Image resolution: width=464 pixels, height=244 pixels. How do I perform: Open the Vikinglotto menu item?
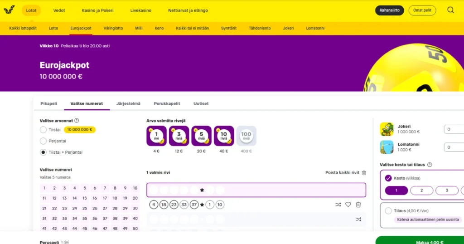pyautogui.click(x=113, y=28)
